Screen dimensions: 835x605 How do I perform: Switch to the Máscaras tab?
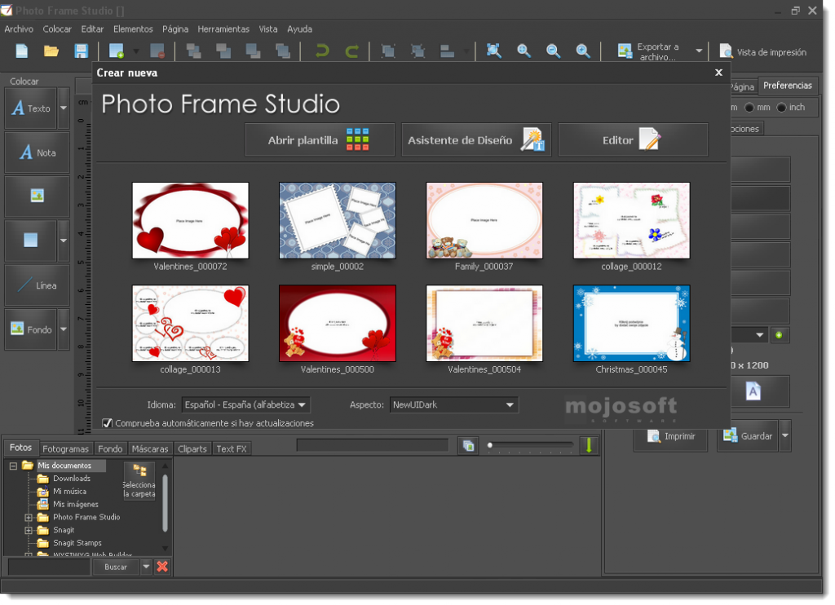coord(150,448)
